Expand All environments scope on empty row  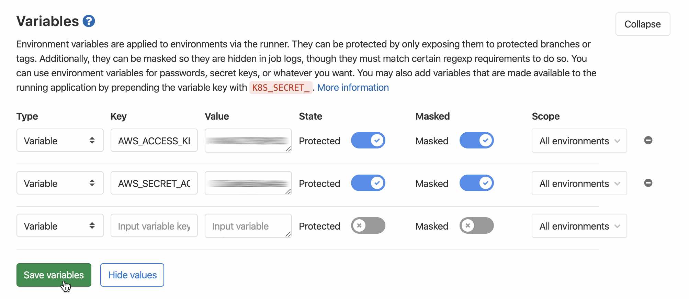pyautogui.click(x=579, y=226)
